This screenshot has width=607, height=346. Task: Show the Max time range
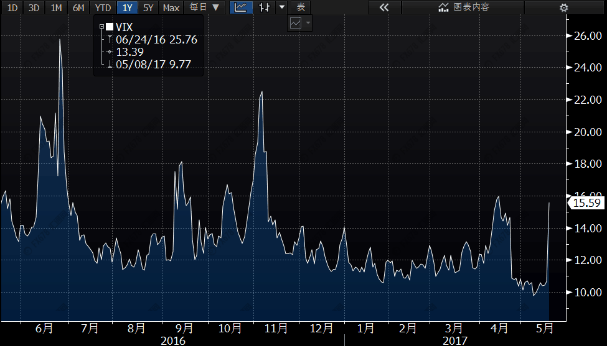pyautogui.click(x=171, y=7)
